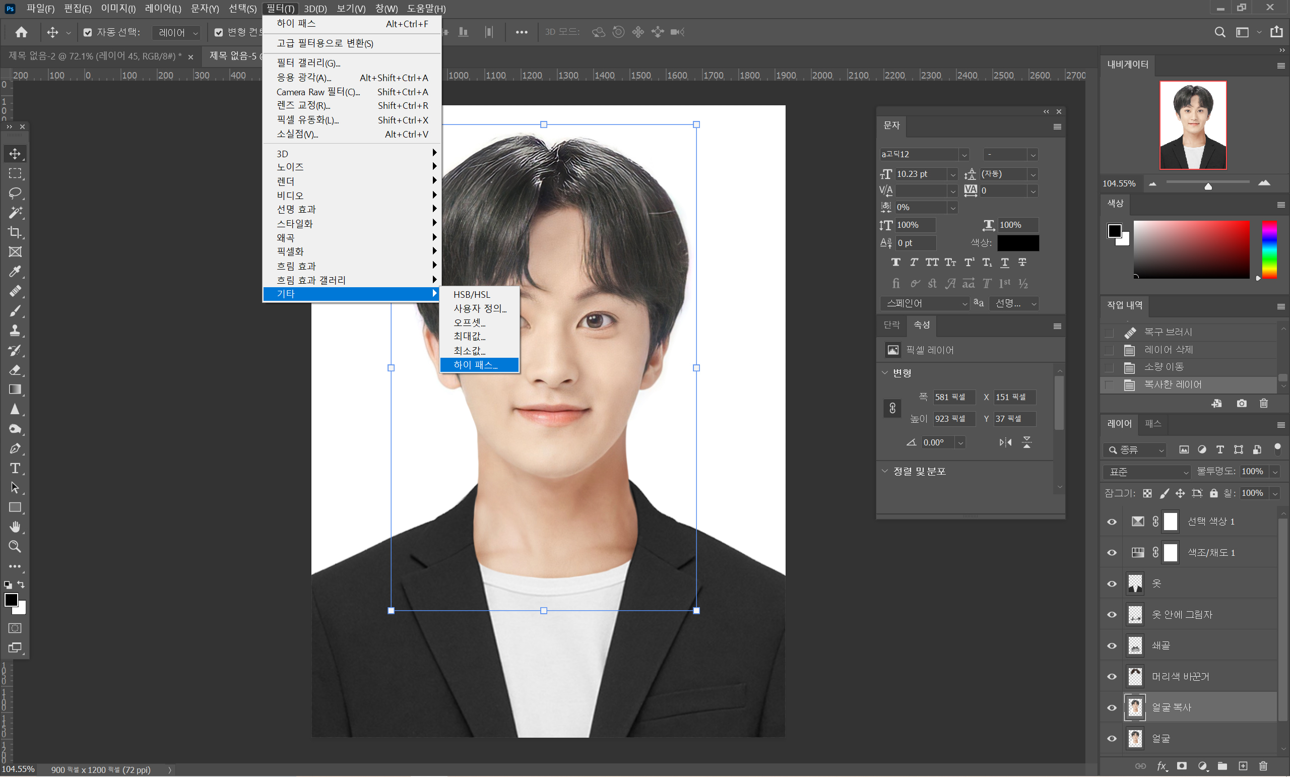This screenshot has height=777, width=1290.
Task: Click delete layer trash icon
Action: coord(1263,766)
